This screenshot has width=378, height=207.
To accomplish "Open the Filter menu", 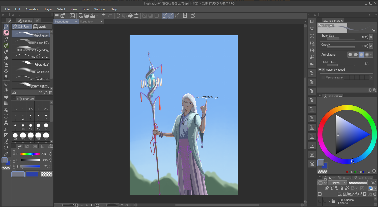I will click(86, 9).
